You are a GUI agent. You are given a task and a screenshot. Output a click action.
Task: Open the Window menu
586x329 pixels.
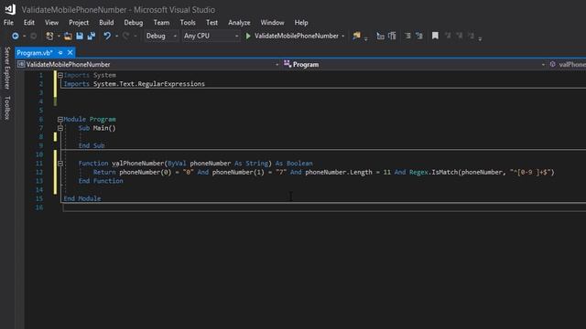[273, 22]
